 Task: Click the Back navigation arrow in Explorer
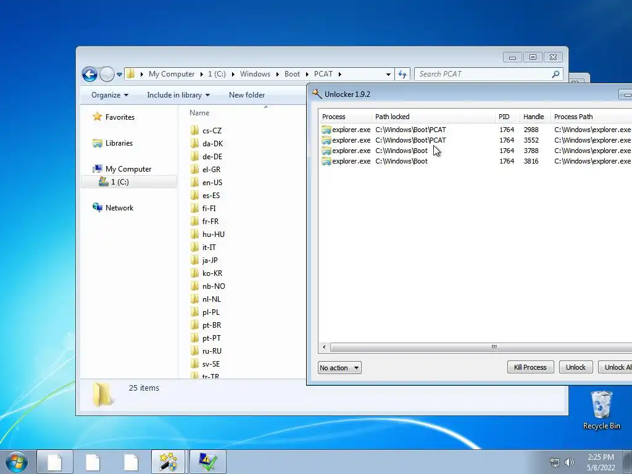point(89,74)
